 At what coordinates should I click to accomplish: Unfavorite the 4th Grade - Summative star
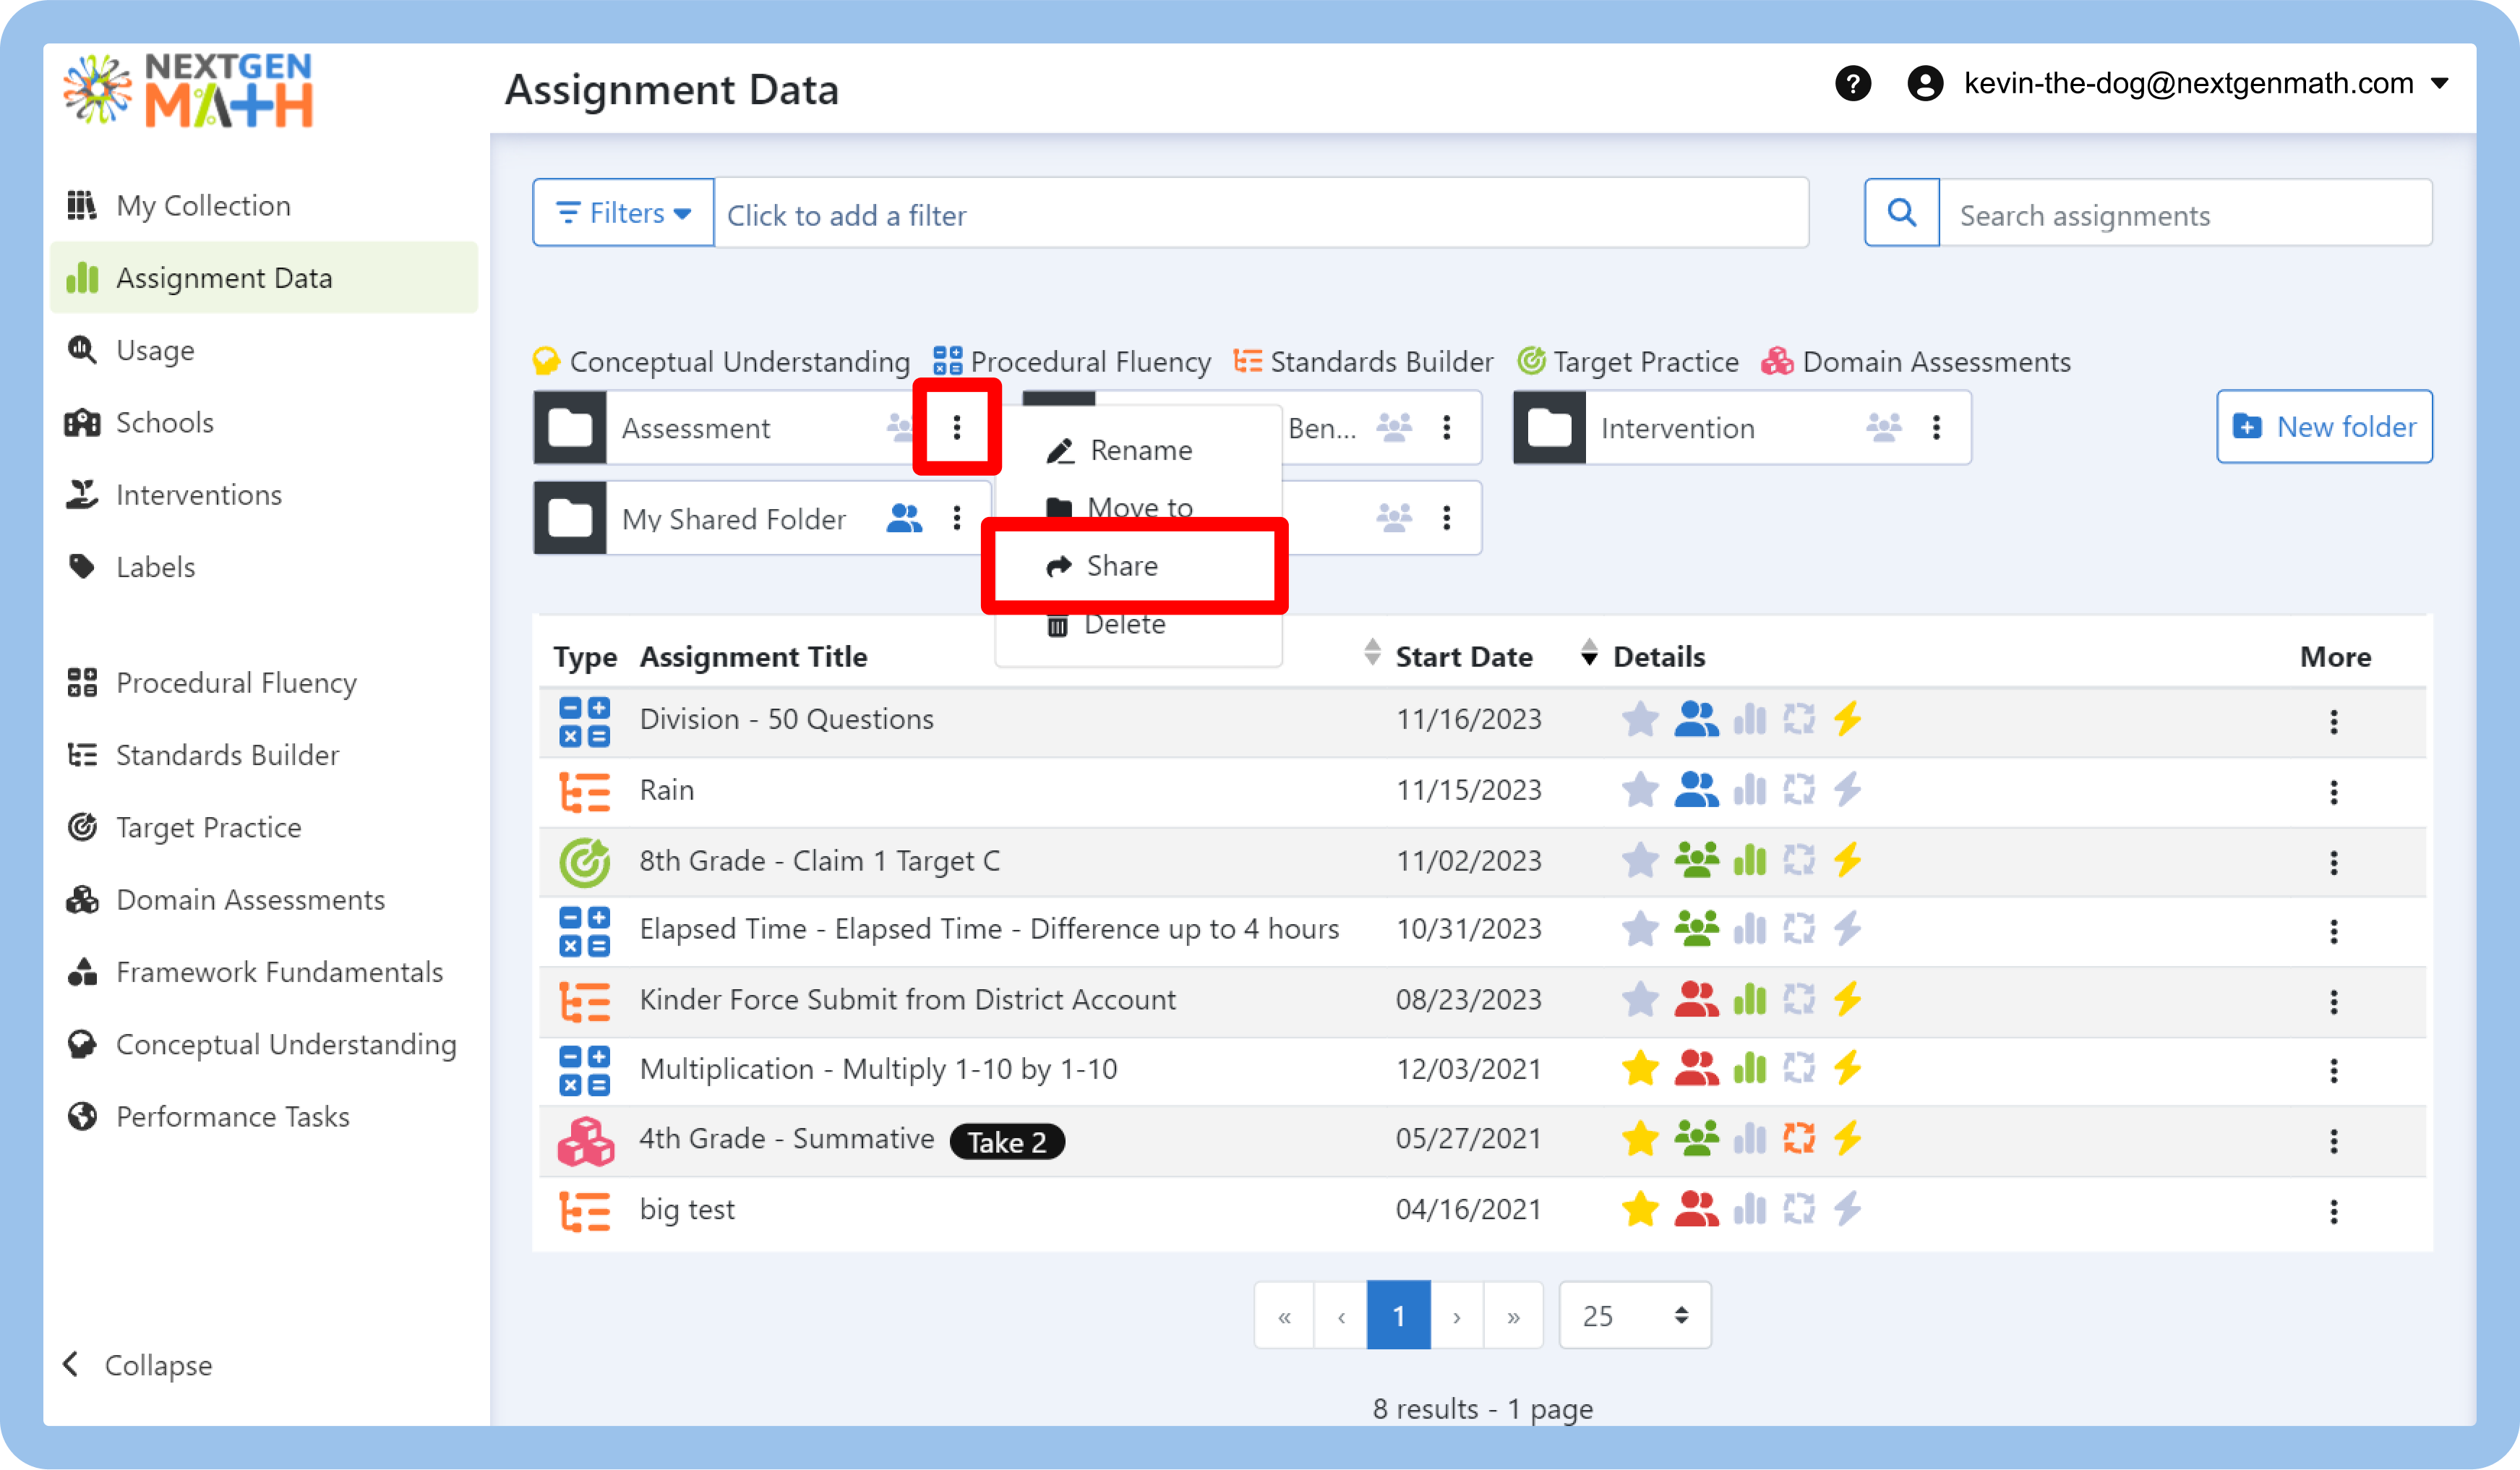point(1640,1138)
